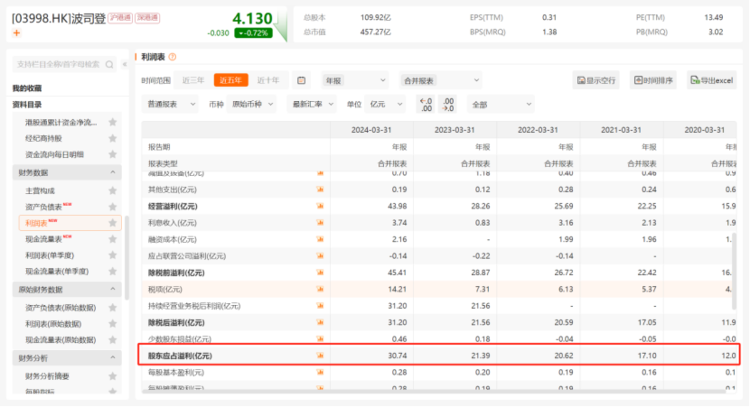
Task: Collapse the sidebar with the double-arrow icon
Action: click(x=125, y=64)
